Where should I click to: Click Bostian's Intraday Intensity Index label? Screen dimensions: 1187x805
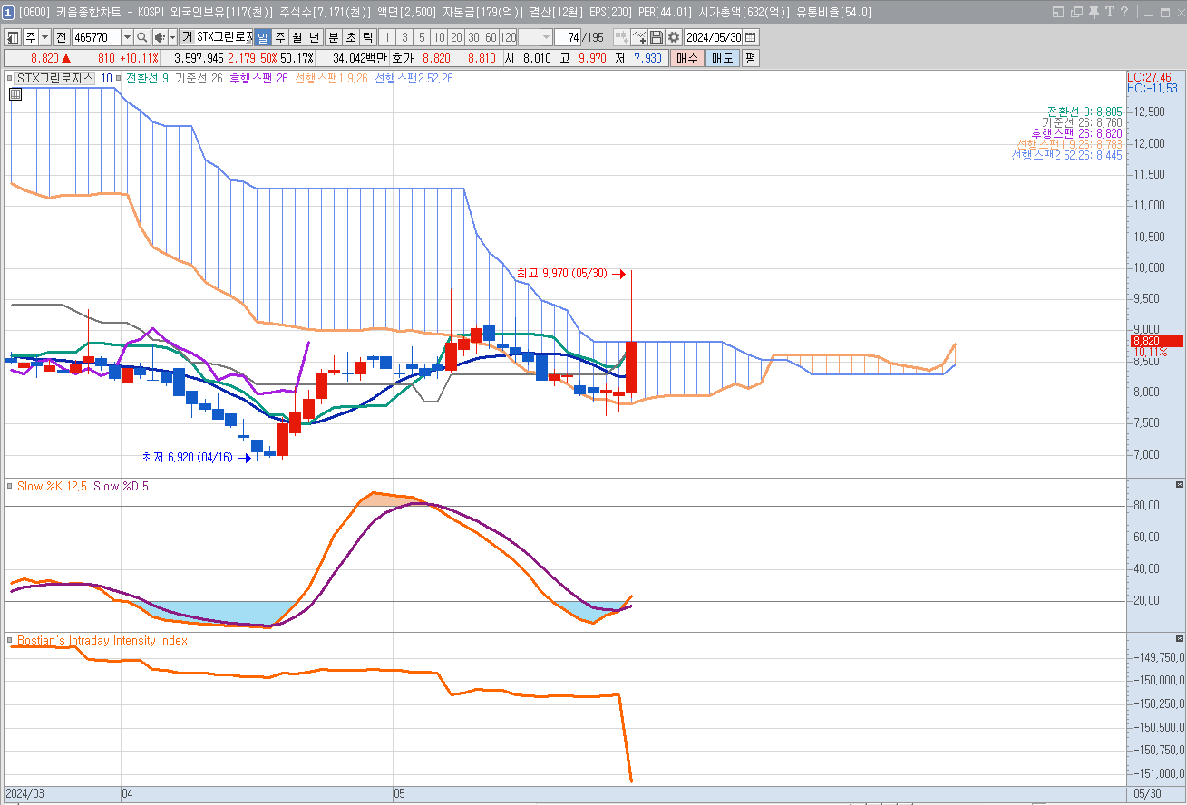[102, 640]
